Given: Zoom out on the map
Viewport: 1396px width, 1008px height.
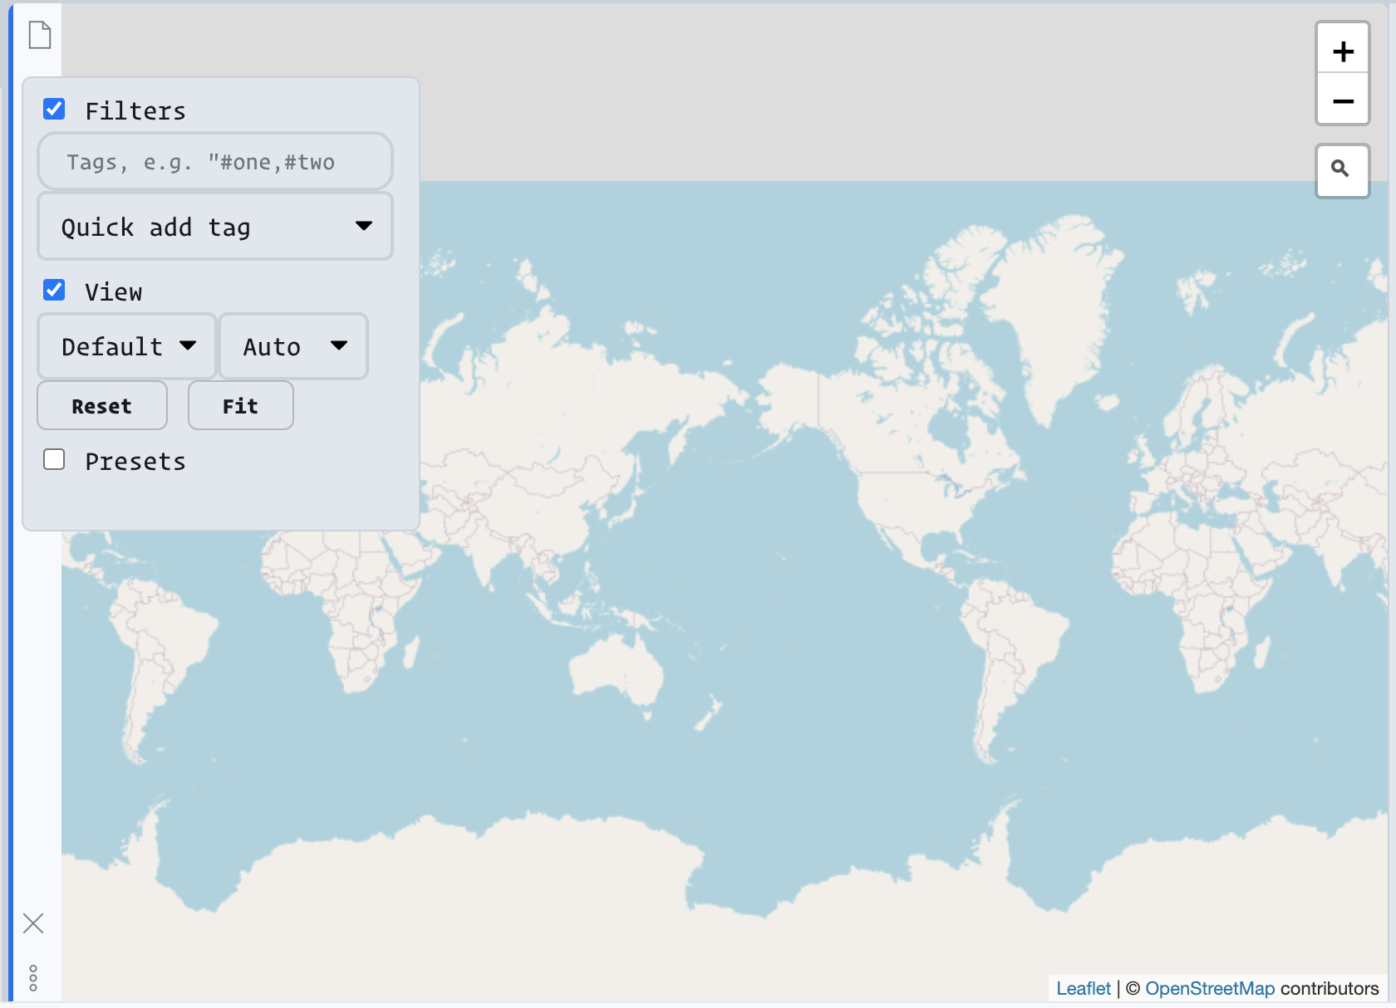Looking at the screenshot, I should coord(1342,100).
